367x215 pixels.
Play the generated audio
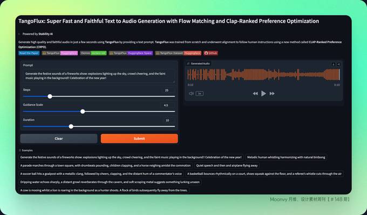click(x=263, y=94)
